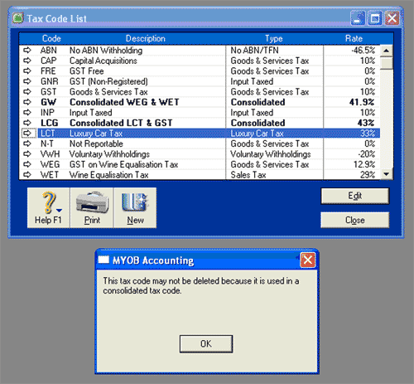The height and width of the screenshot is (384, 414).
Task: Select the Description column header
Action: click(146, 38)
